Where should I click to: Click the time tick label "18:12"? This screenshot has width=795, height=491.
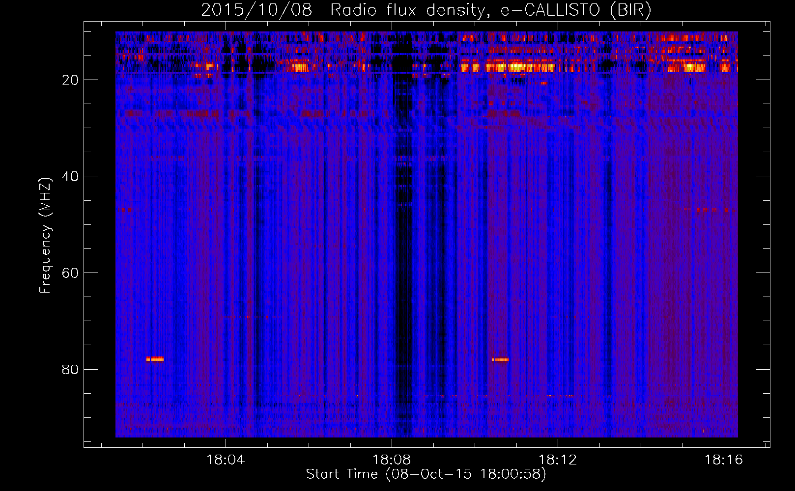point(558,460)
